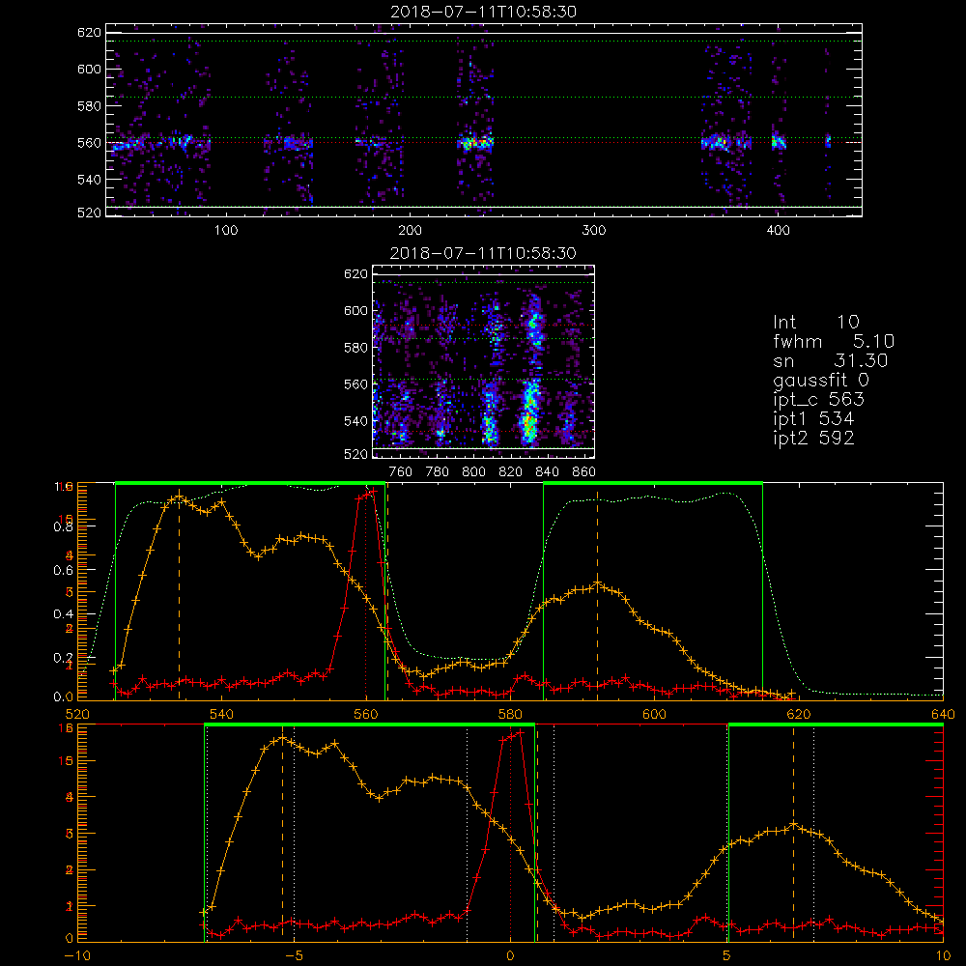Image resolution: width=966 pixels, height=966 pixels.
Task: Click axis label 640 on upper profile plot
Action: tap(943, 714)
